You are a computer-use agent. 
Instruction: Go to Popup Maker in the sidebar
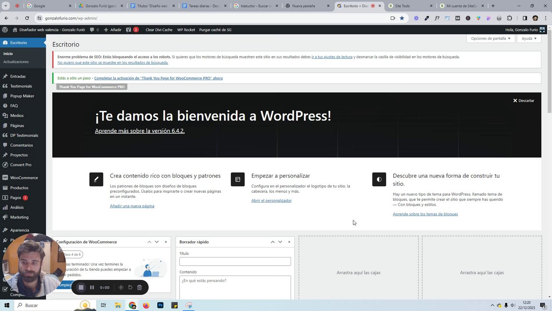(x=23, y=96)
